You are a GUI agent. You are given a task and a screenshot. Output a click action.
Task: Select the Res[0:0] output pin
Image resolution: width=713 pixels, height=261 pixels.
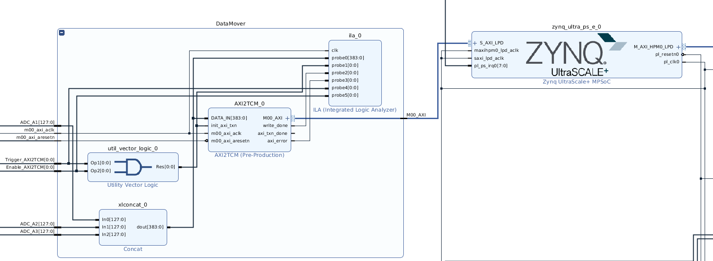165,167
